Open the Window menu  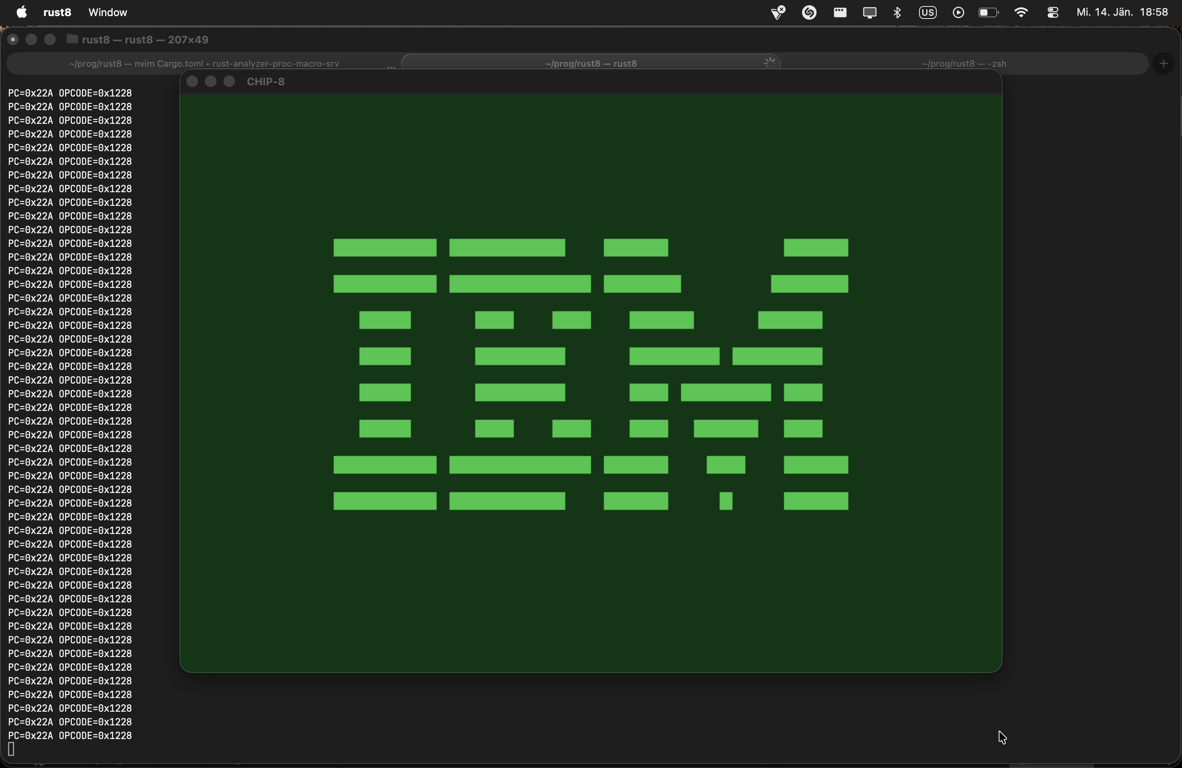(107, 12)
